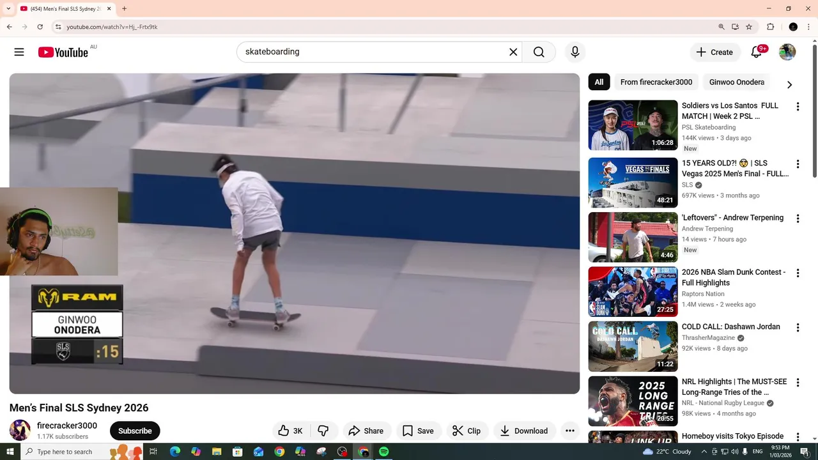Open more actions under the video

[x=570, y=431]
